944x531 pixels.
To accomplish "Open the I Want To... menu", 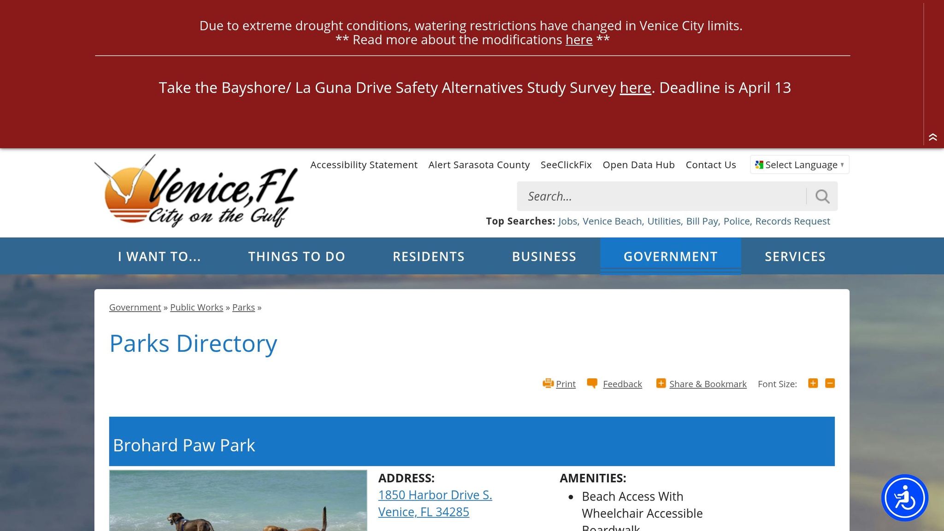I will click(159, 256).
